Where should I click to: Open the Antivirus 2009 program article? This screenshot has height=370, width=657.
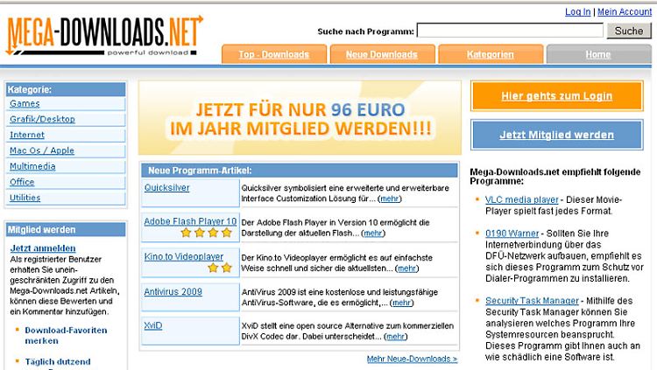pos(173,291)
